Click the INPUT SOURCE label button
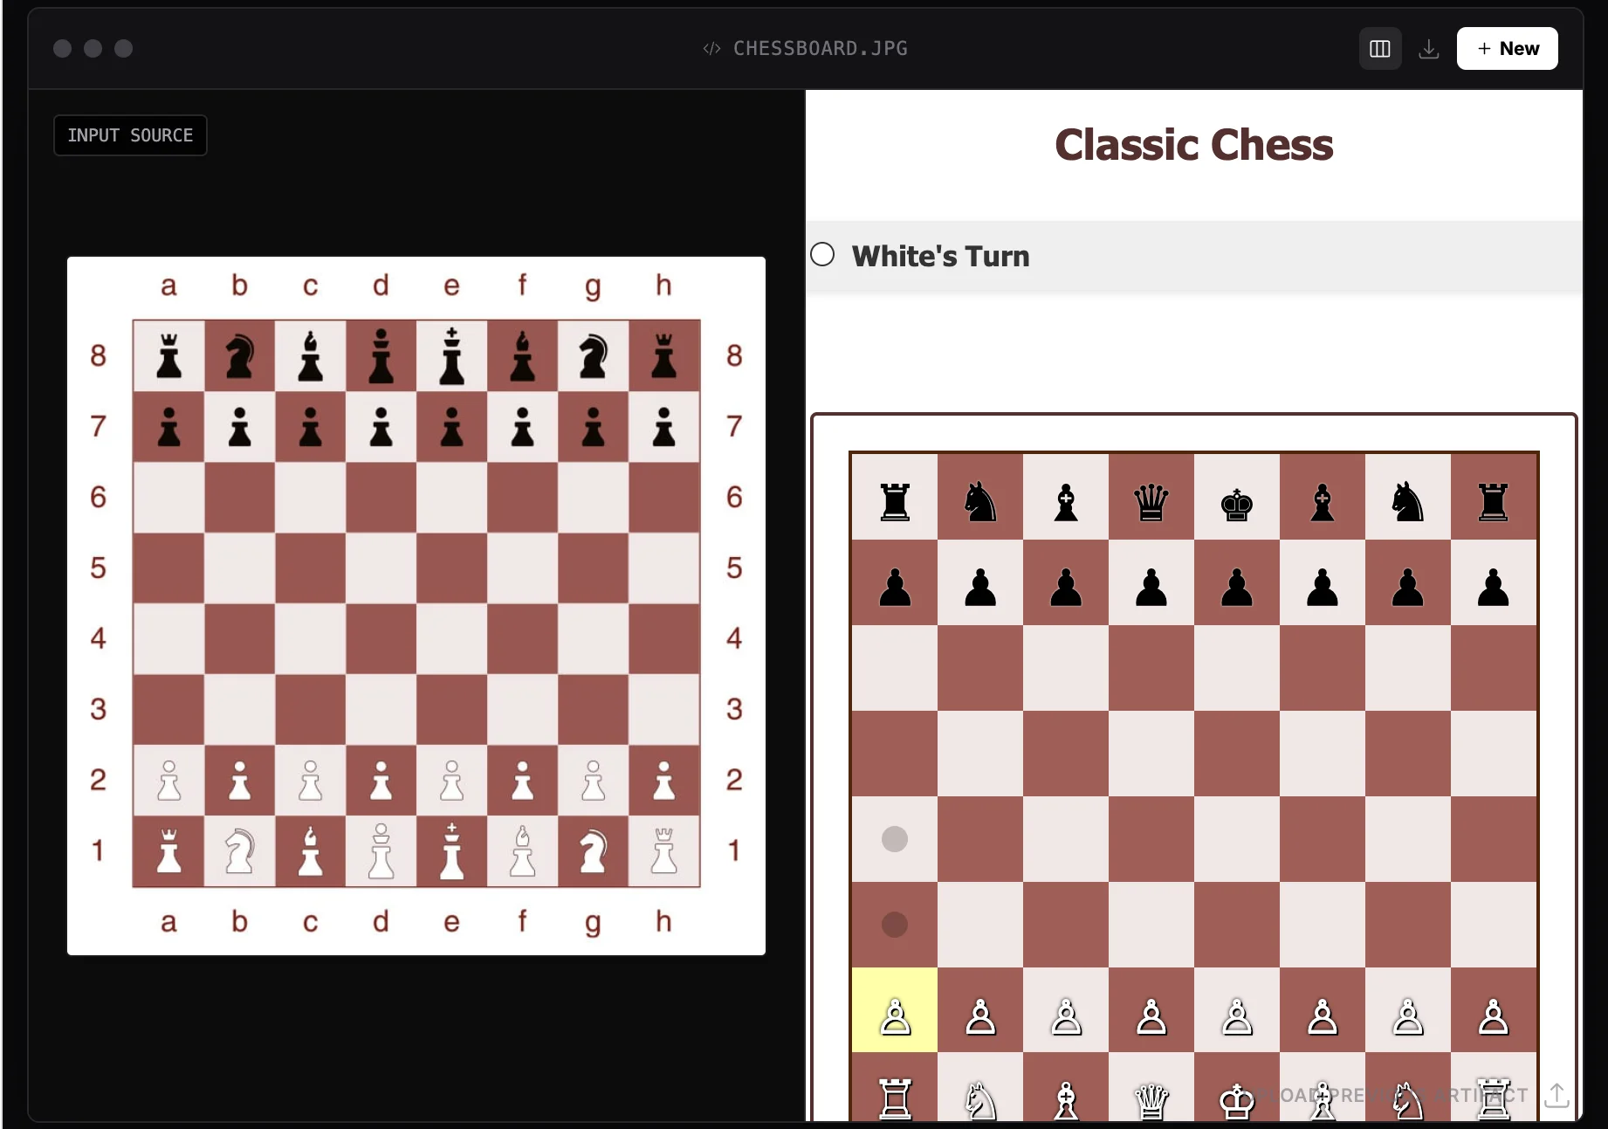The image size is (1608, 1129). [x=130, y=135]
